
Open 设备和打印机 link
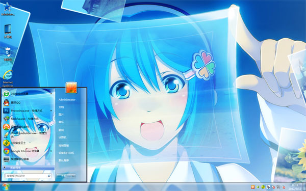[66, 153]
